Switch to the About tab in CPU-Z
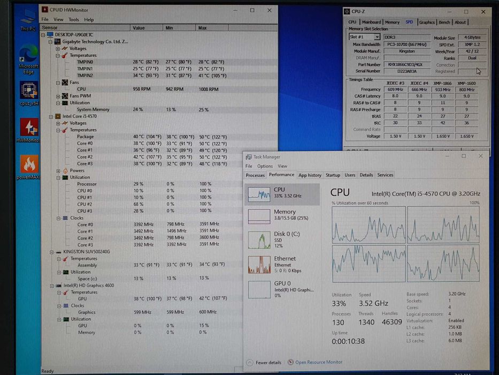The image size is (499, 375). [x=460, y=22]
